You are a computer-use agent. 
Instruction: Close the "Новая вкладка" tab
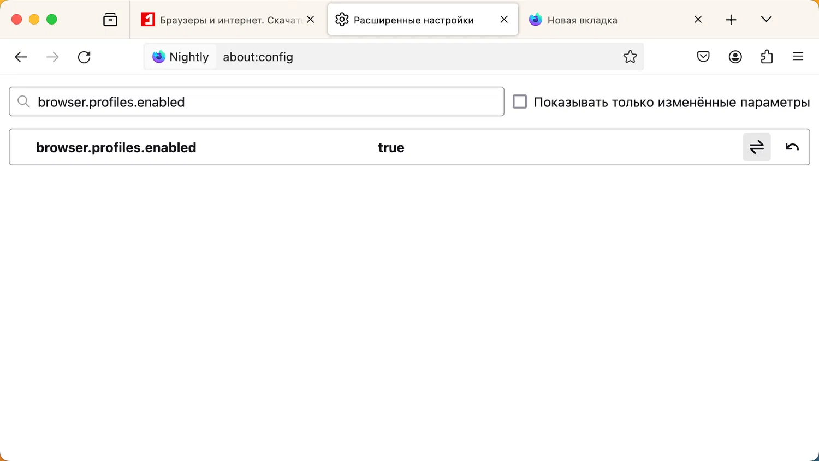click(x=698, y=20)
